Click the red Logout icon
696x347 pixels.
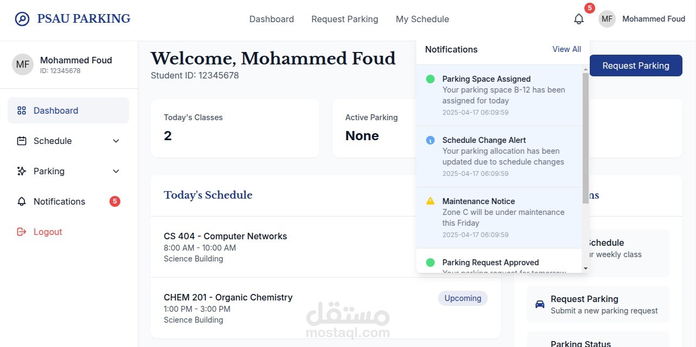pyautogui.click(x=22, y=232)
